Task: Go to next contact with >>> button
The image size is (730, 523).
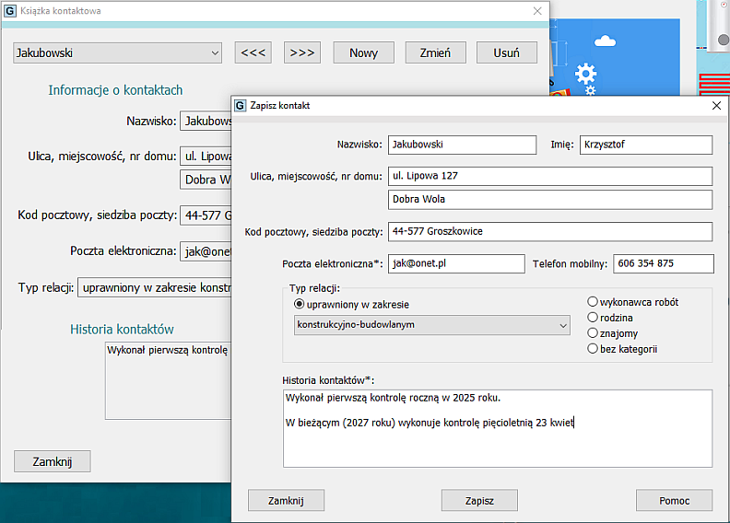Action: pyautogui.click(x=301, y=52)
